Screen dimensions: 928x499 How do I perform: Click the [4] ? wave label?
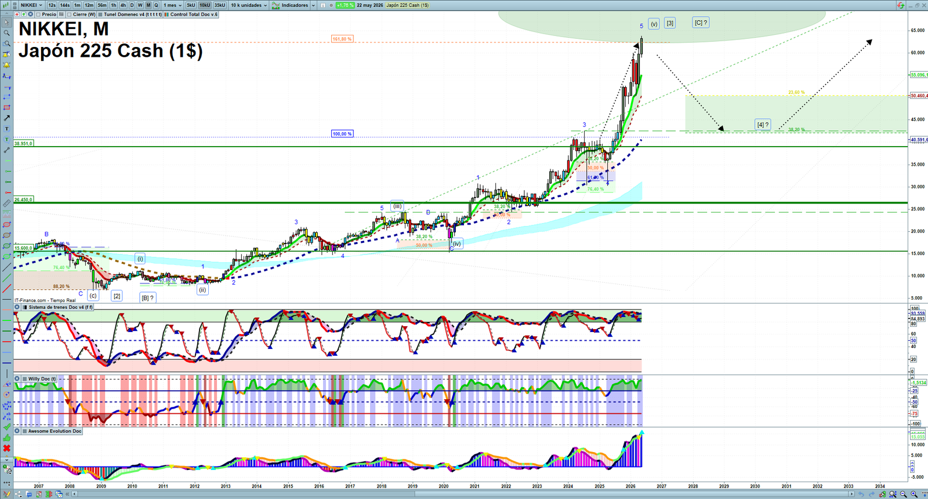tap(763, 125)
